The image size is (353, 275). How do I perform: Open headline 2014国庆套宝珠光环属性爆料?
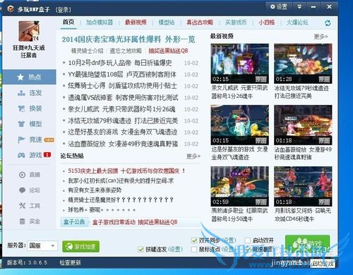[x=128, y=39]
